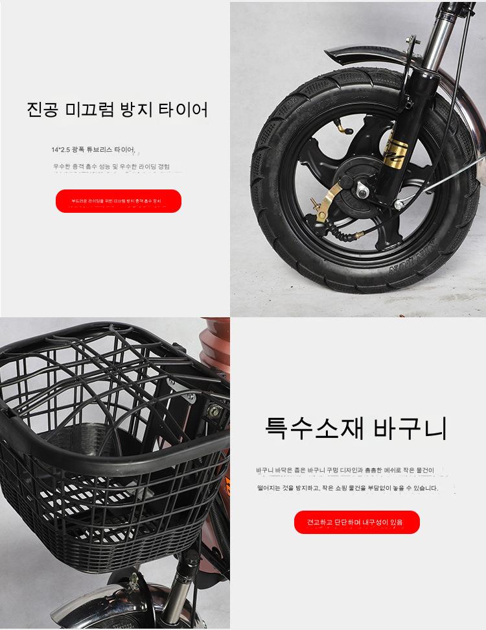
Task: Click the wheel hub axle nut
Action: click(362, 190)
